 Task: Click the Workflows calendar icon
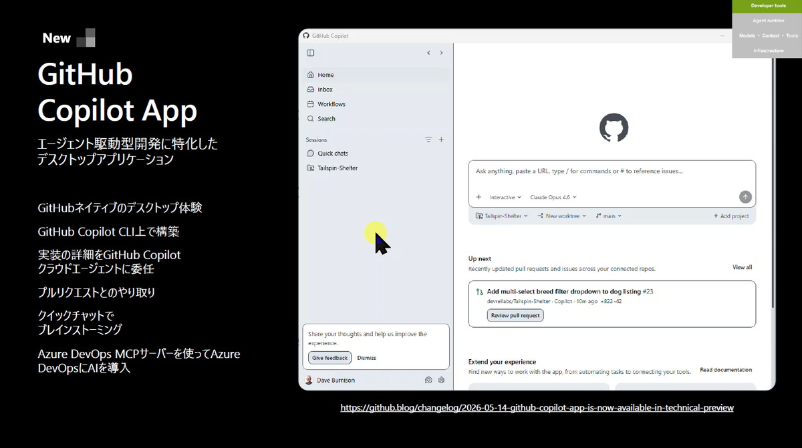[x=310, y=104]
